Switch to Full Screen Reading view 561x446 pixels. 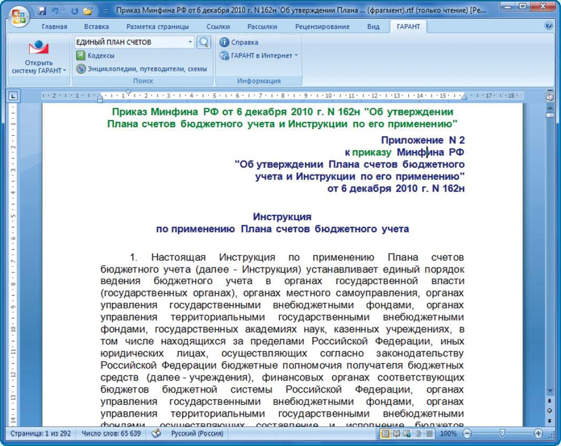click(396, 434)
